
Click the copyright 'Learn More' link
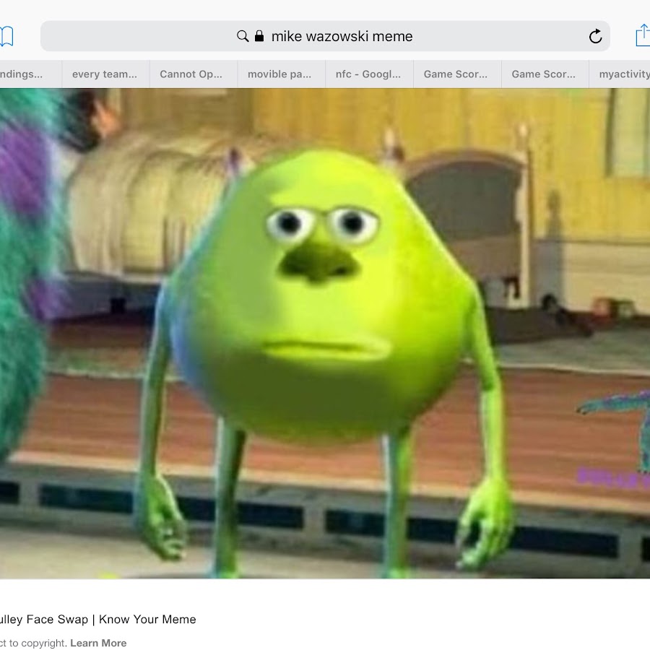point(98,643)
